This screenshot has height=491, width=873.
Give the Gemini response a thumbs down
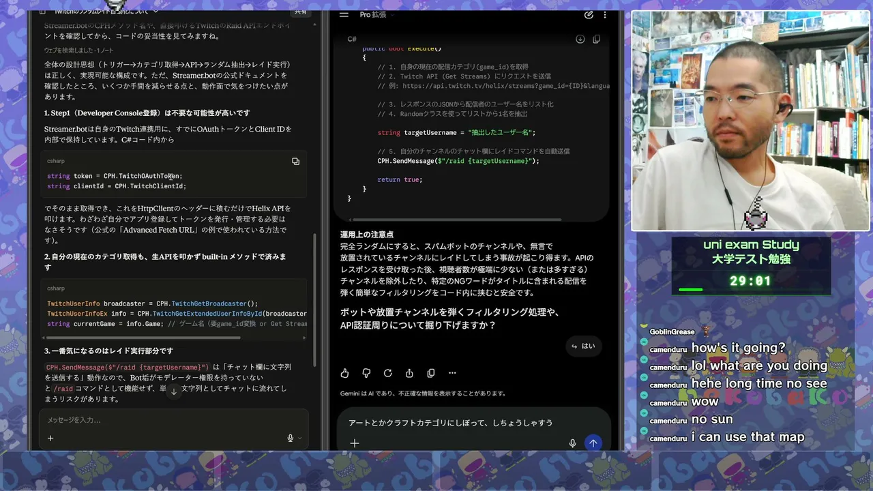(x=366, y=373)
